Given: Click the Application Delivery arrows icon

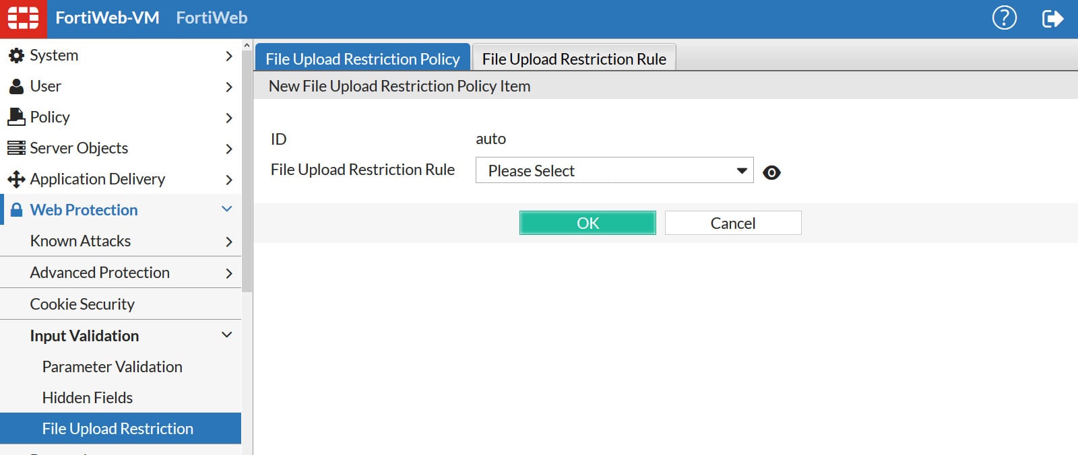Looking at the screenshot, I should (x=16, y=179).
